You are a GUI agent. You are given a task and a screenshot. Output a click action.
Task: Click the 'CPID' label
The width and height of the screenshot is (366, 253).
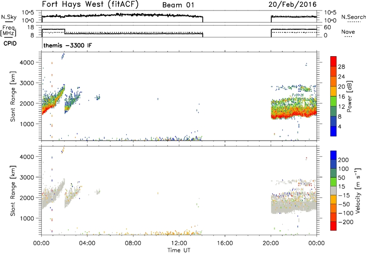click(10, 43)
